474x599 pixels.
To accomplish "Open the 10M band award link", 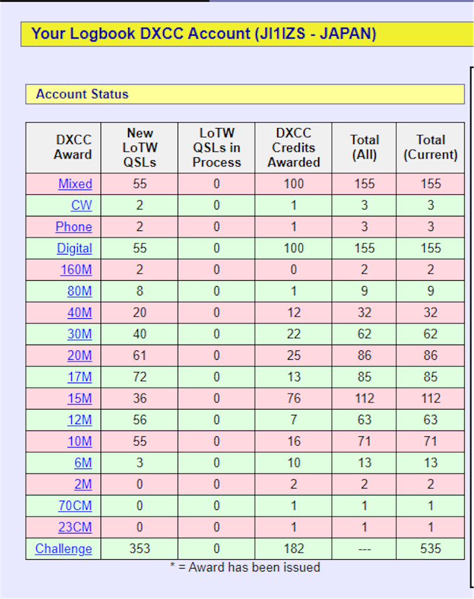I will [79, 441].
